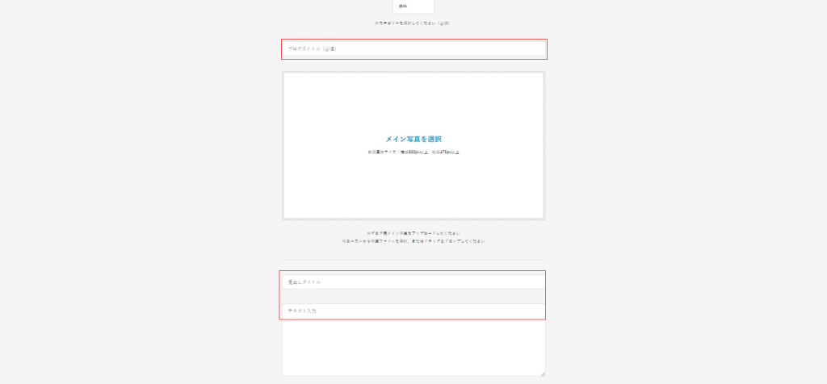The image size is (827, 384).
Task: Select the 趣味 category option
Action: tap(403, 6)
